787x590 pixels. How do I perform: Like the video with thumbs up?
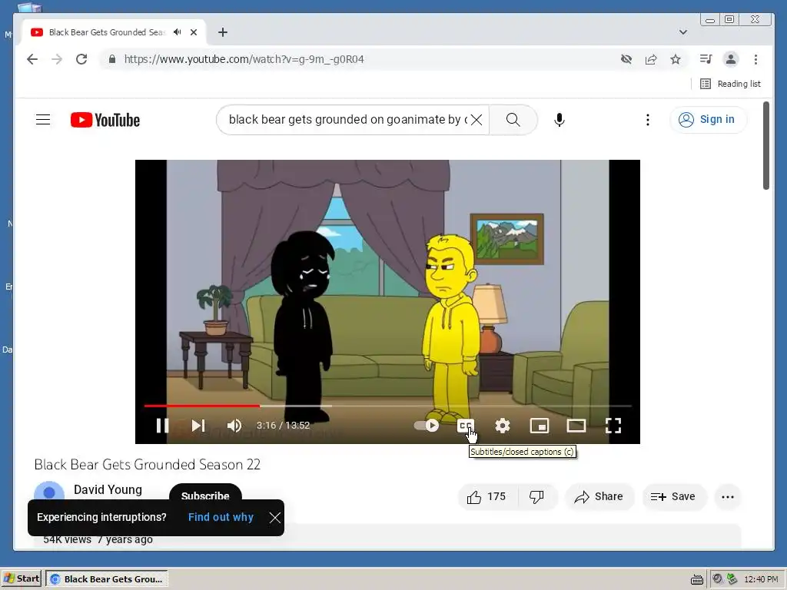486,497
